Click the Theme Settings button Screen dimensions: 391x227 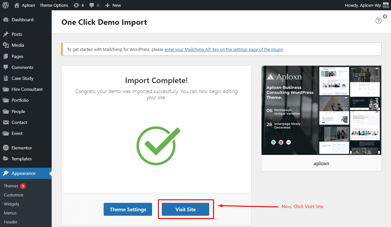tap(128, 209)
